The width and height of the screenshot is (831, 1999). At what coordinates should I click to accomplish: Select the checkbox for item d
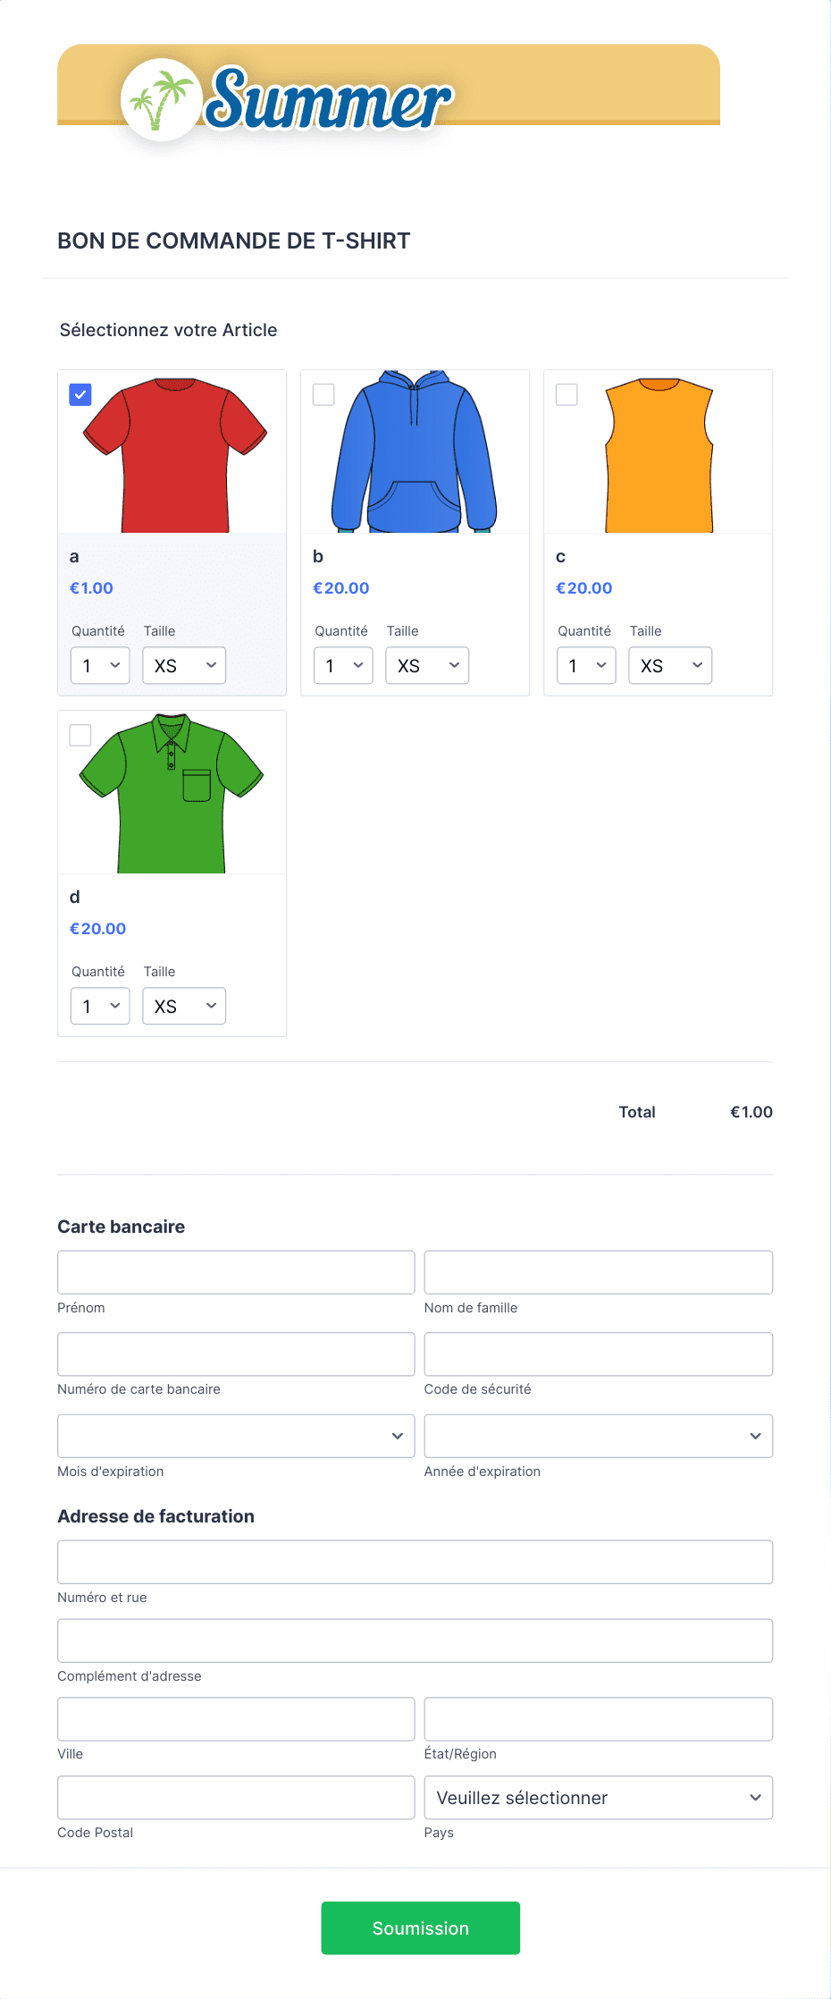pyautogui.click(x=80, y=735)
